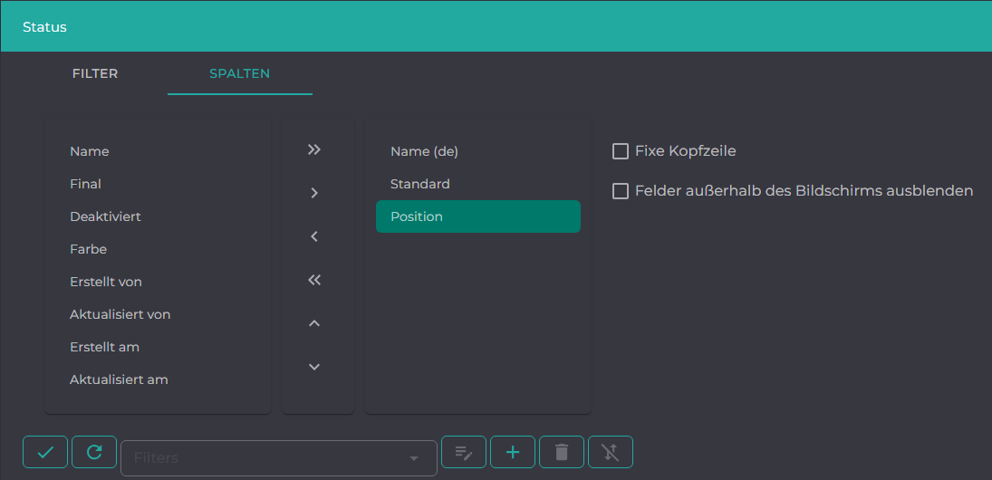
Task: Toggle Felder außerhalb des Bildschirms ausblenden
Action: 621,191
